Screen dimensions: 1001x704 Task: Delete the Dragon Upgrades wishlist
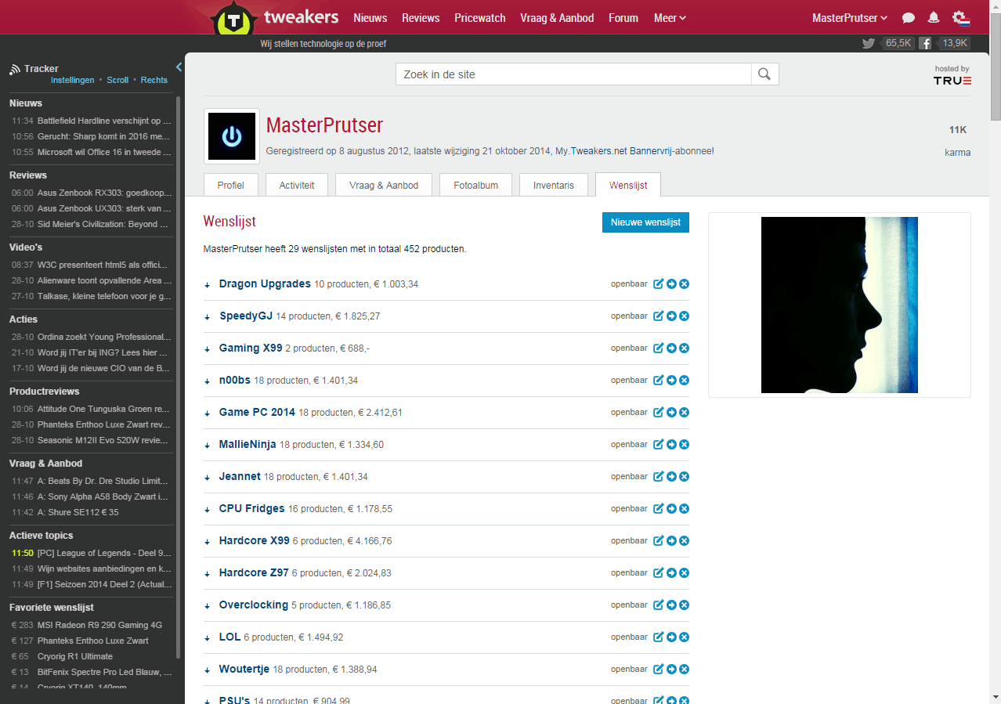tap(684, 283)
